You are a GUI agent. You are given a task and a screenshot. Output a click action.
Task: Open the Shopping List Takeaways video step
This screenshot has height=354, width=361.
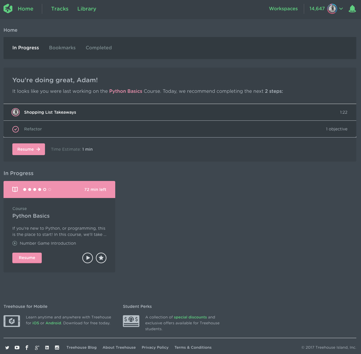pyautogui.click(x=50, y=112)
